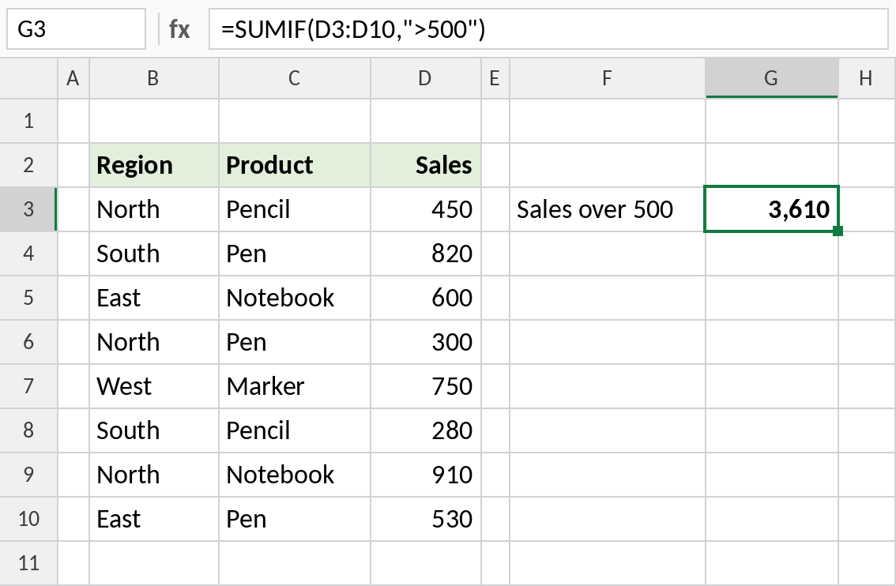Select column B header
This screenshot has height=586, width=896.
pos(154,78)
